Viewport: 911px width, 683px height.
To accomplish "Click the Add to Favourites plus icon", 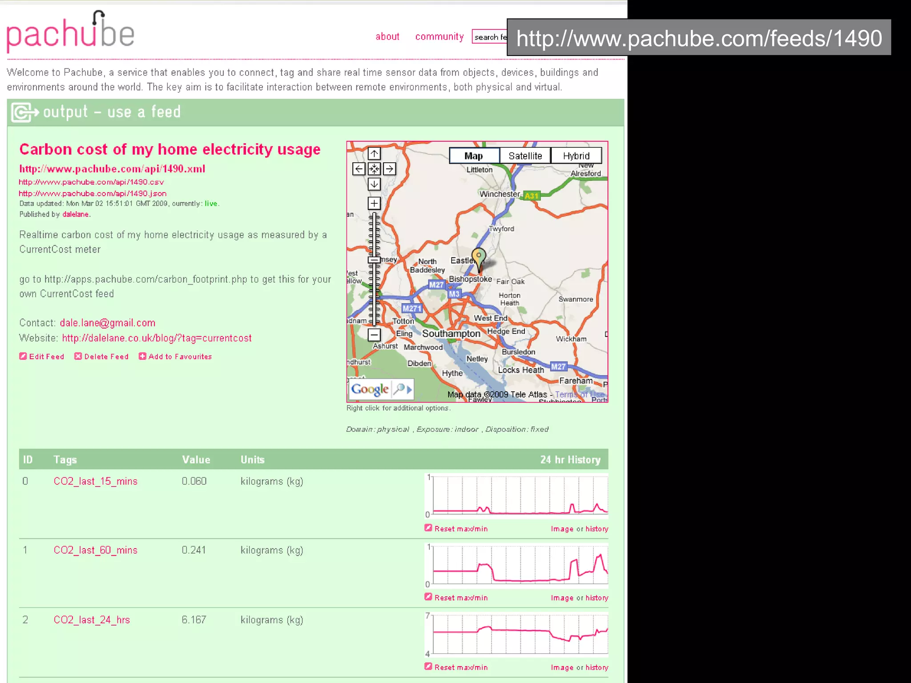I will pyautogui.click(x=142, y=356).
